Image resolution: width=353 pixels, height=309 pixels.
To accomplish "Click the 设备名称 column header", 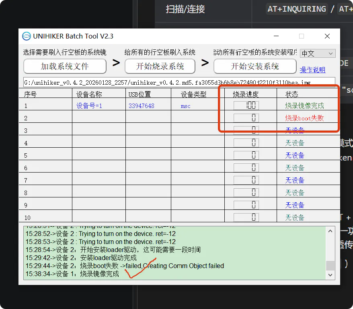I will click(89, 94).
